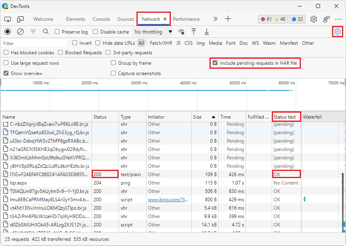
Task: Sort by Waterfall column header
Action: 323,117
